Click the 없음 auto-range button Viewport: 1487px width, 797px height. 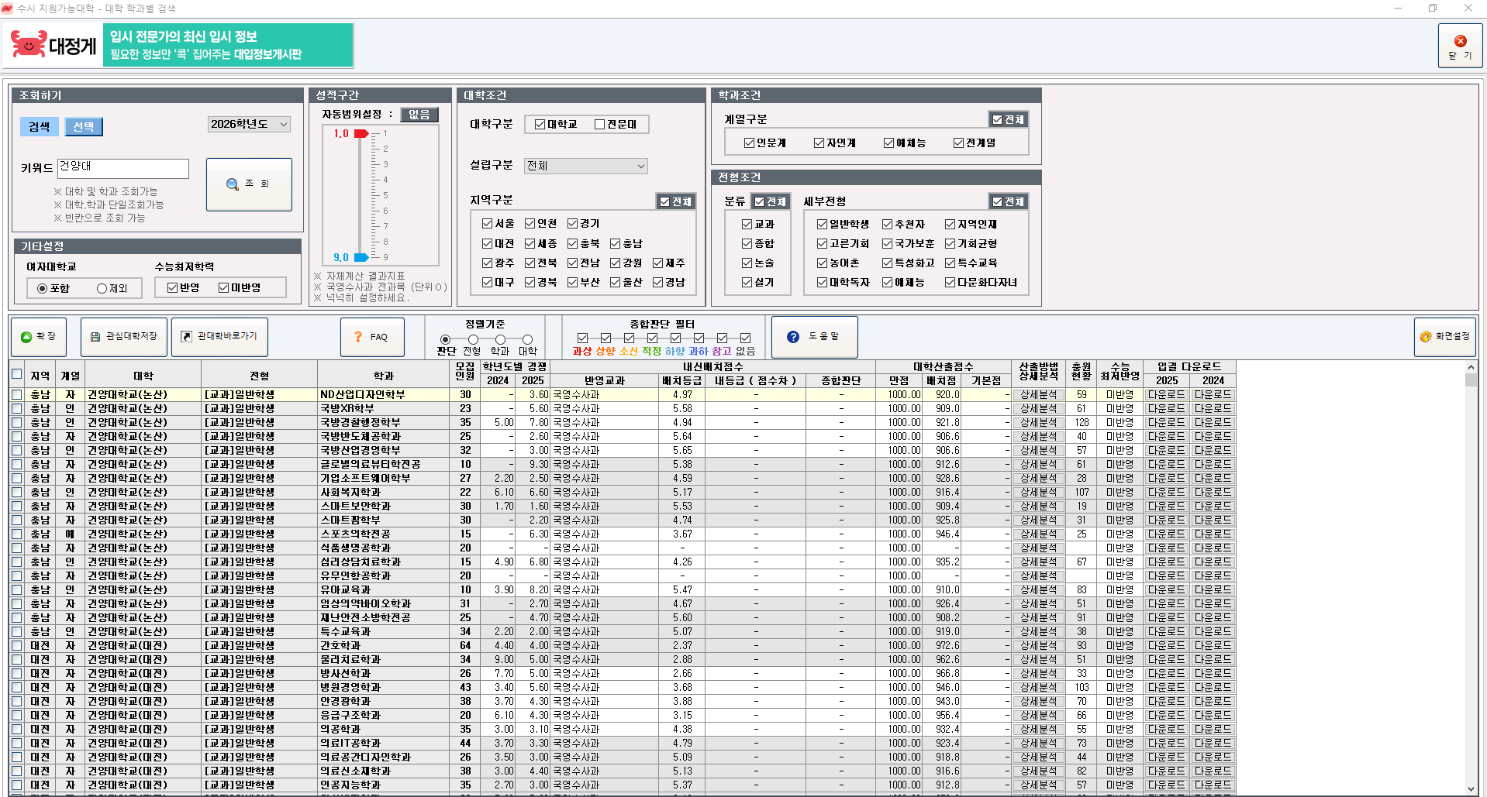pos(419,115)
